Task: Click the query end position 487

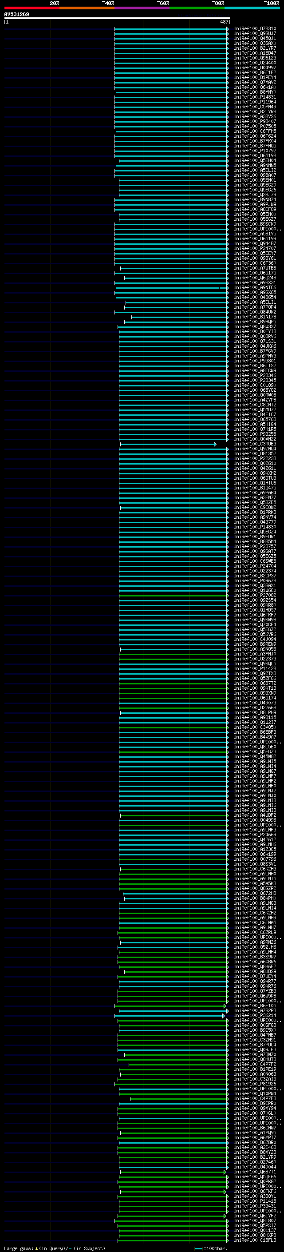Action: click(x=224, y=22)
